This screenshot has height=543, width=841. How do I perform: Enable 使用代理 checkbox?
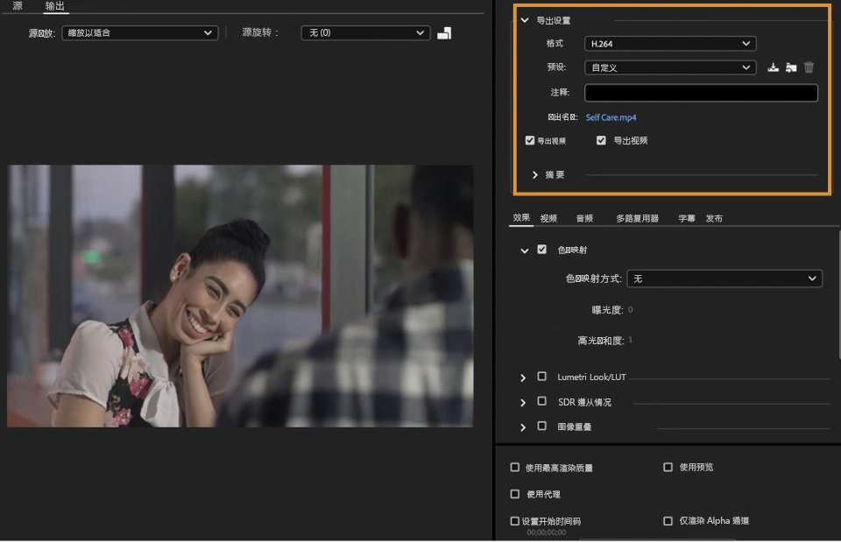pos(515,494)
